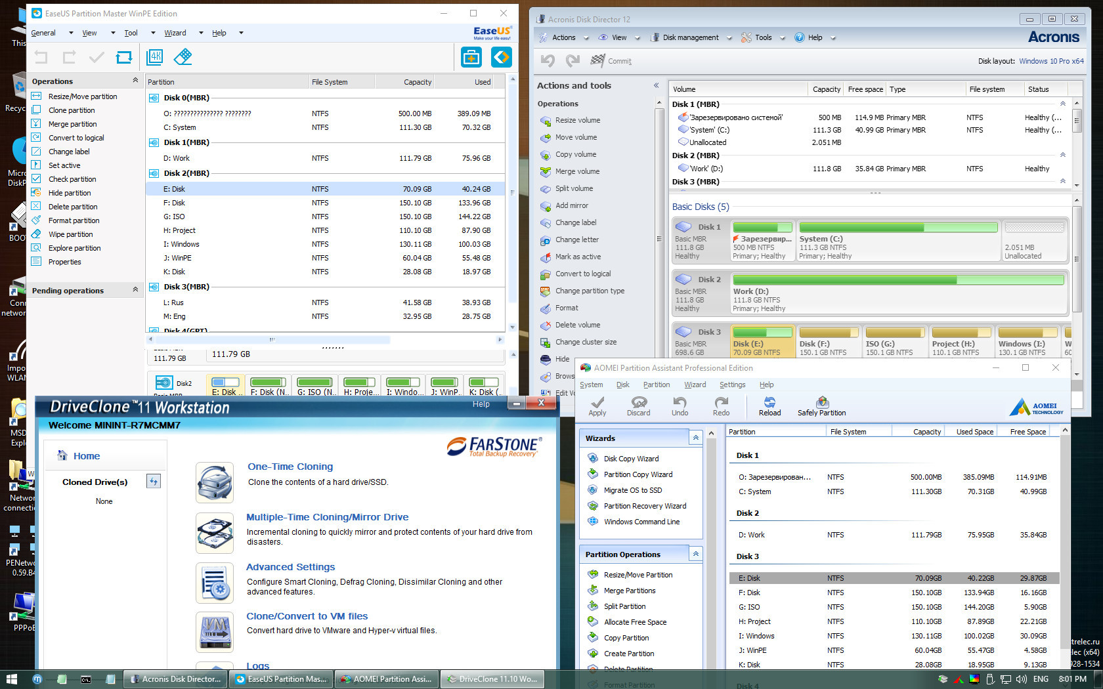The height and width of the screenshot is (689, 1103).
Task: Click Migrate OS to SSD in AOMEI
Action: click(x=633, y=490)
